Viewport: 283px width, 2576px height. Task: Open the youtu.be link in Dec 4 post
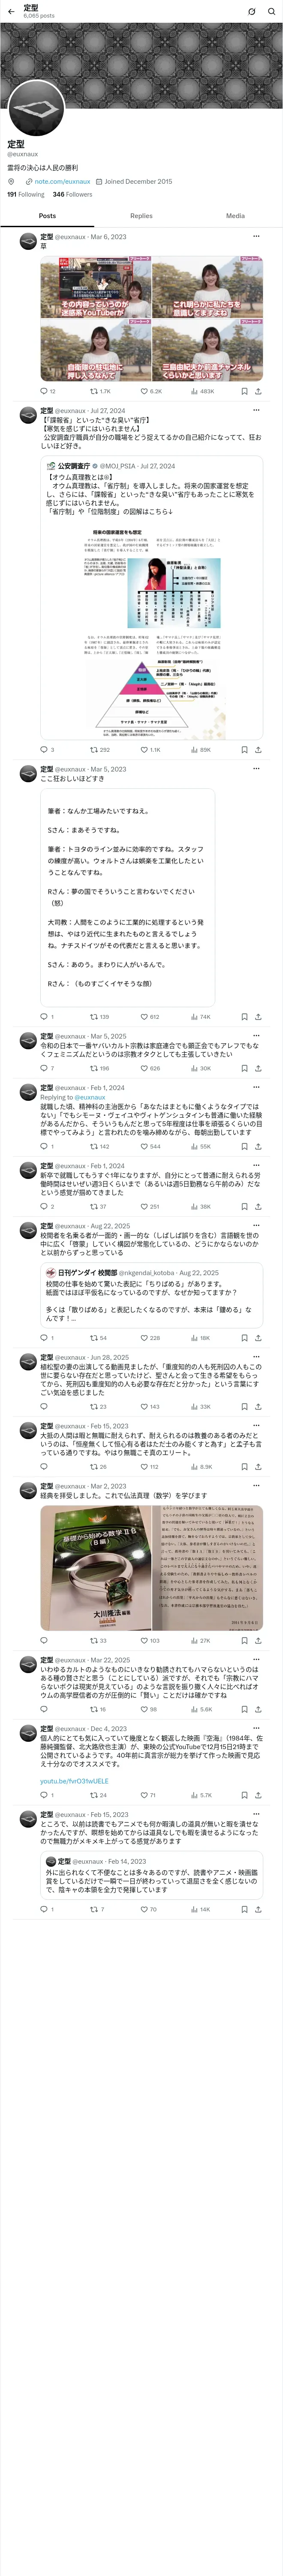click(74, 1781)
